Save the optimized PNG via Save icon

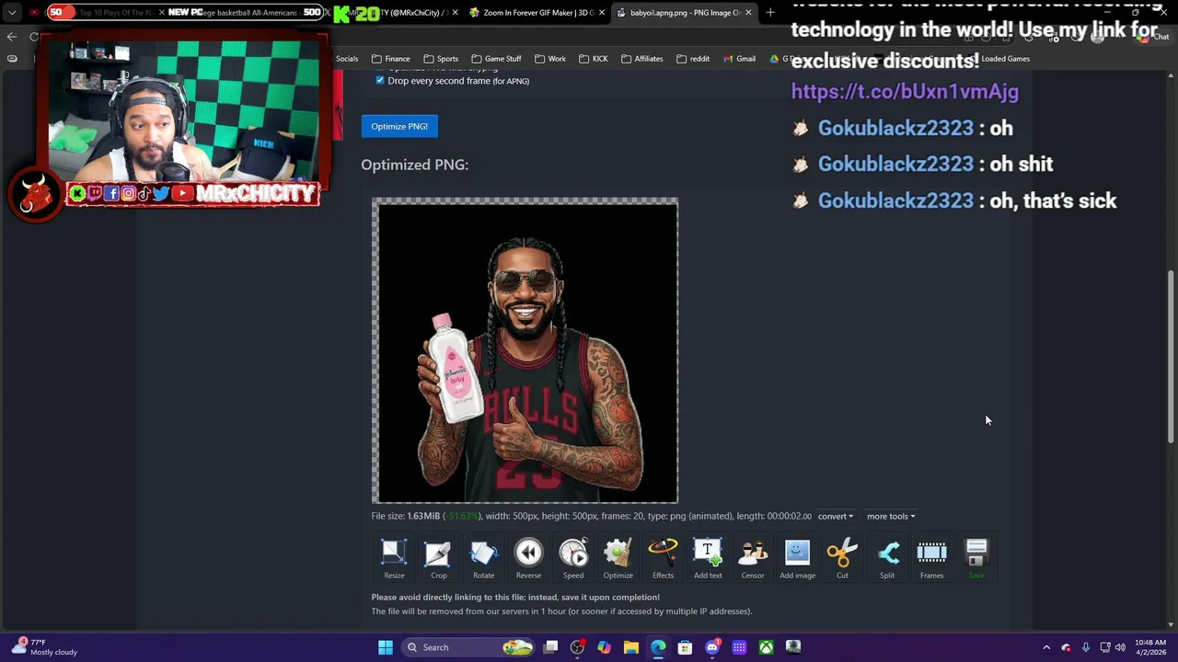pos(976,559)
